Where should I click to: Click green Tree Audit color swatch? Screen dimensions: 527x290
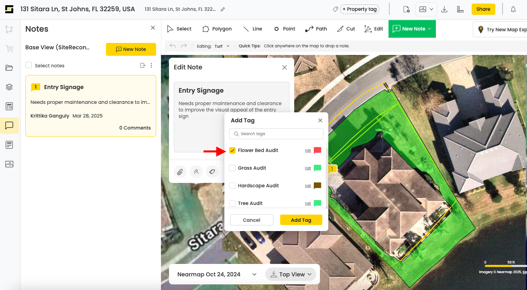click(x=317, y=203)
